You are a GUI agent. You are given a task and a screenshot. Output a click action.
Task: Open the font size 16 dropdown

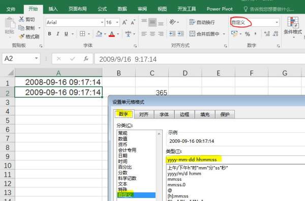[x=117, y=22]
